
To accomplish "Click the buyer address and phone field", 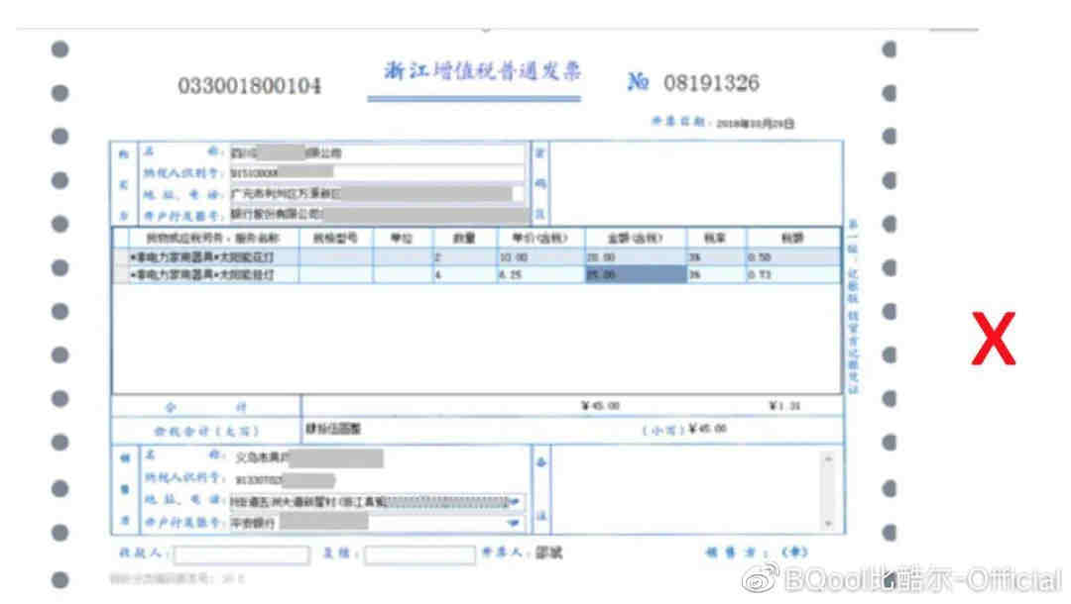I will (378, 194).
